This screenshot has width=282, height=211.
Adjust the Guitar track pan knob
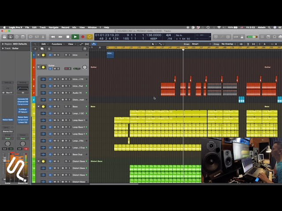coord(85,67)
